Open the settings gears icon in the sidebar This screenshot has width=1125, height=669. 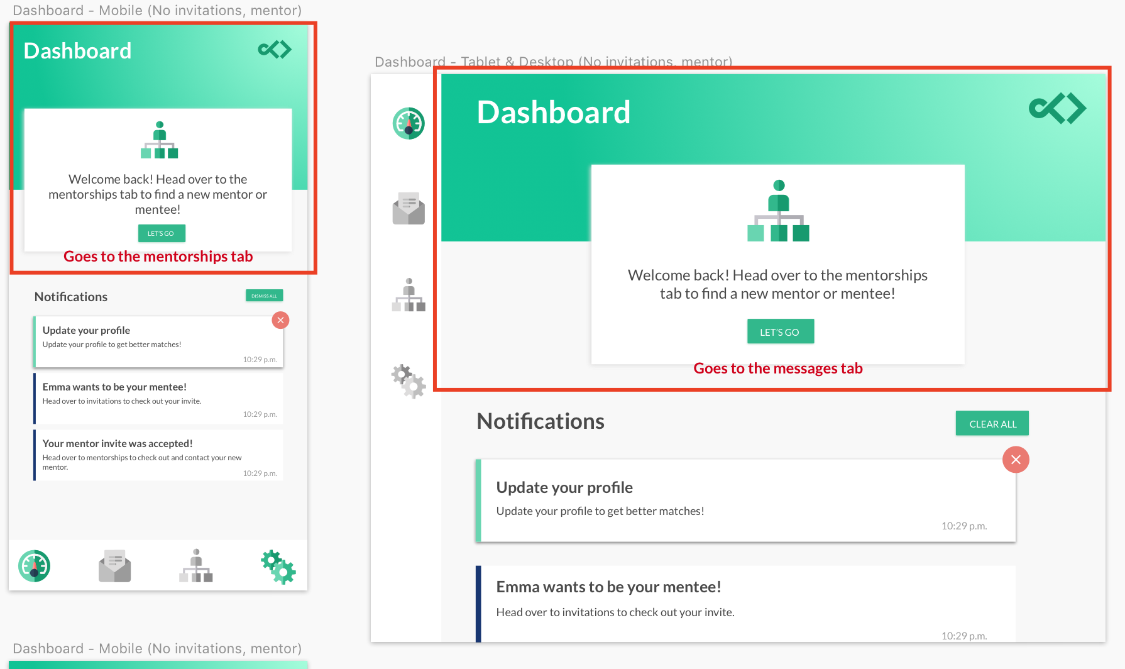(x=407, y=382)
